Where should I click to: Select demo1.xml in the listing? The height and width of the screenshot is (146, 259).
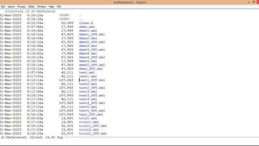88,31
